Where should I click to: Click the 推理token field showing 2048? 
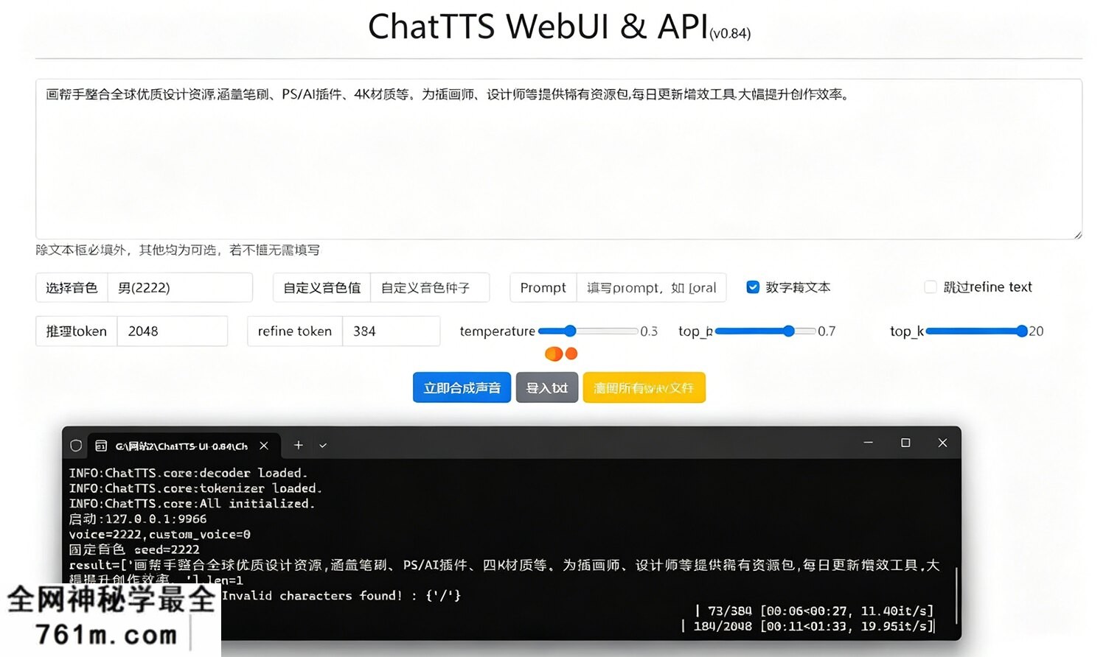coord(173,331)
